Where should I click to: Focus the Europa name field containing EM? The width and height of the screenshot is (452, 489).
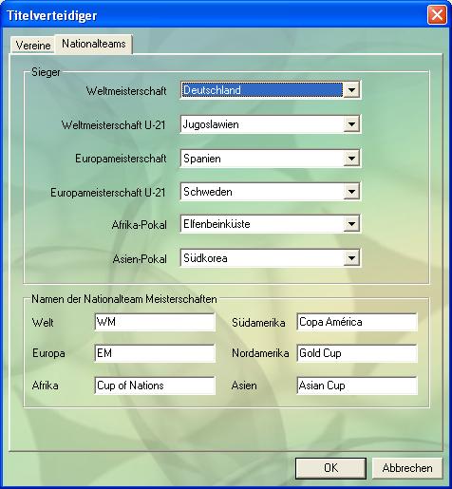[155, 353]
